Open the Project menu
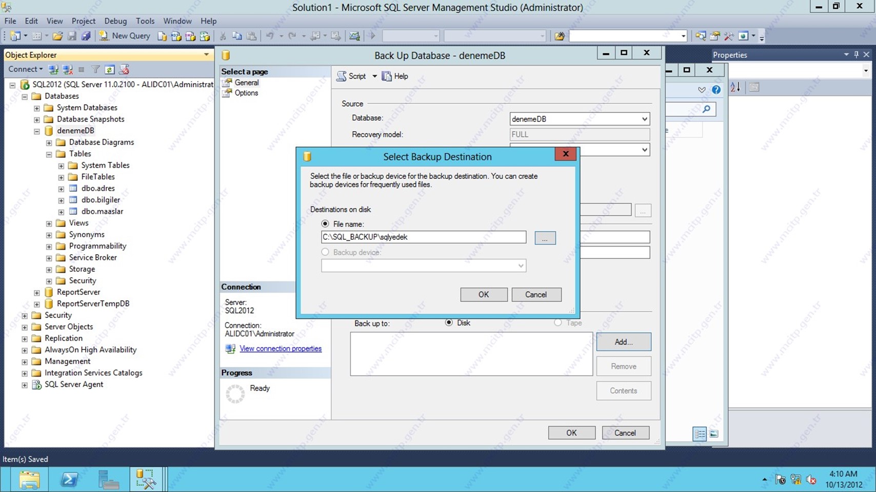876x492 pixels. coord(84,21)
